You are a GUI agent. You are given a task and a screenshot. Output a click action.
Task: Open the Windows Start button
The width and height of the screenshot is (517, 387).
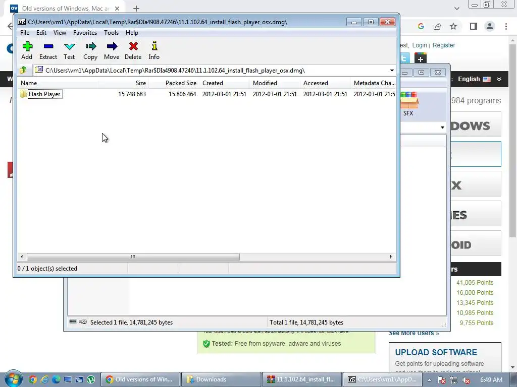pyautogui.click(x=14, y=379)
